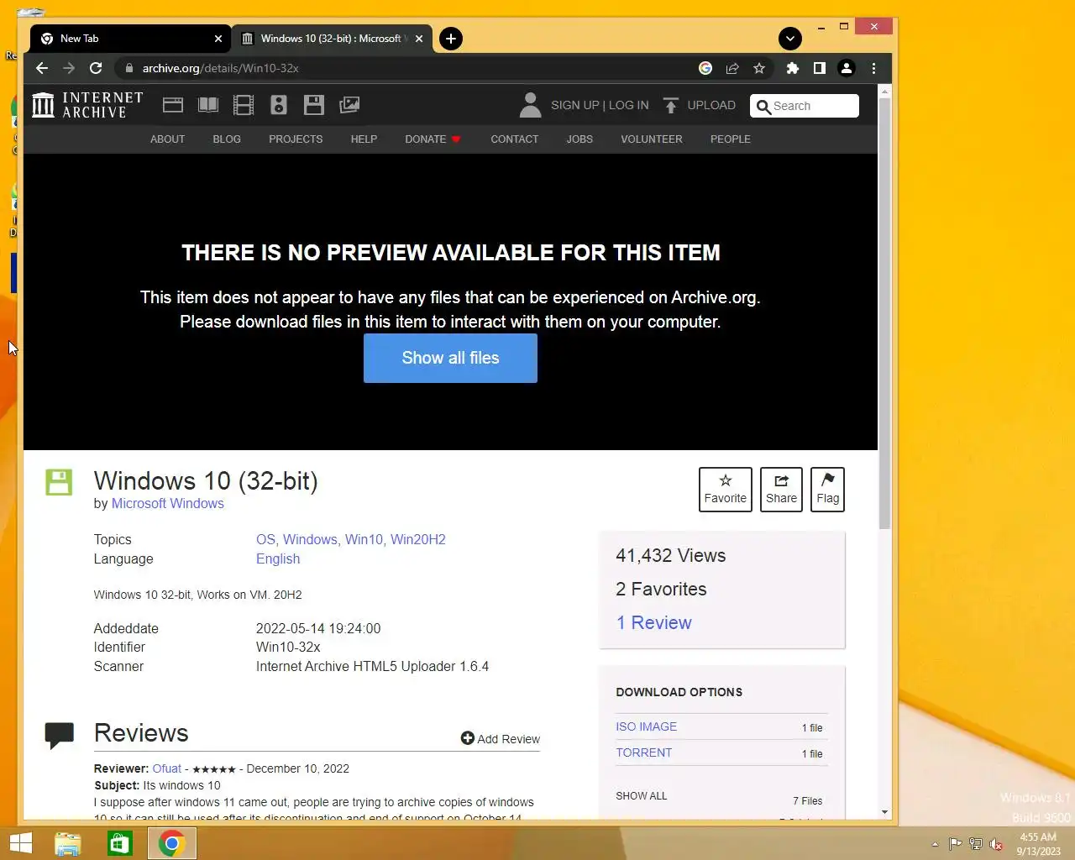The image size is (1075, 860).
Task: Open the Chrome profile icon
Action: coord(847,68)
